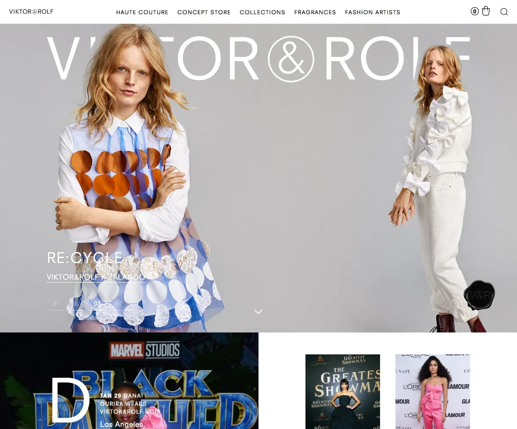Screen dimensions: 517x429
Task: Click the Los Angeles location text
Action: click(x=121, y=425)
